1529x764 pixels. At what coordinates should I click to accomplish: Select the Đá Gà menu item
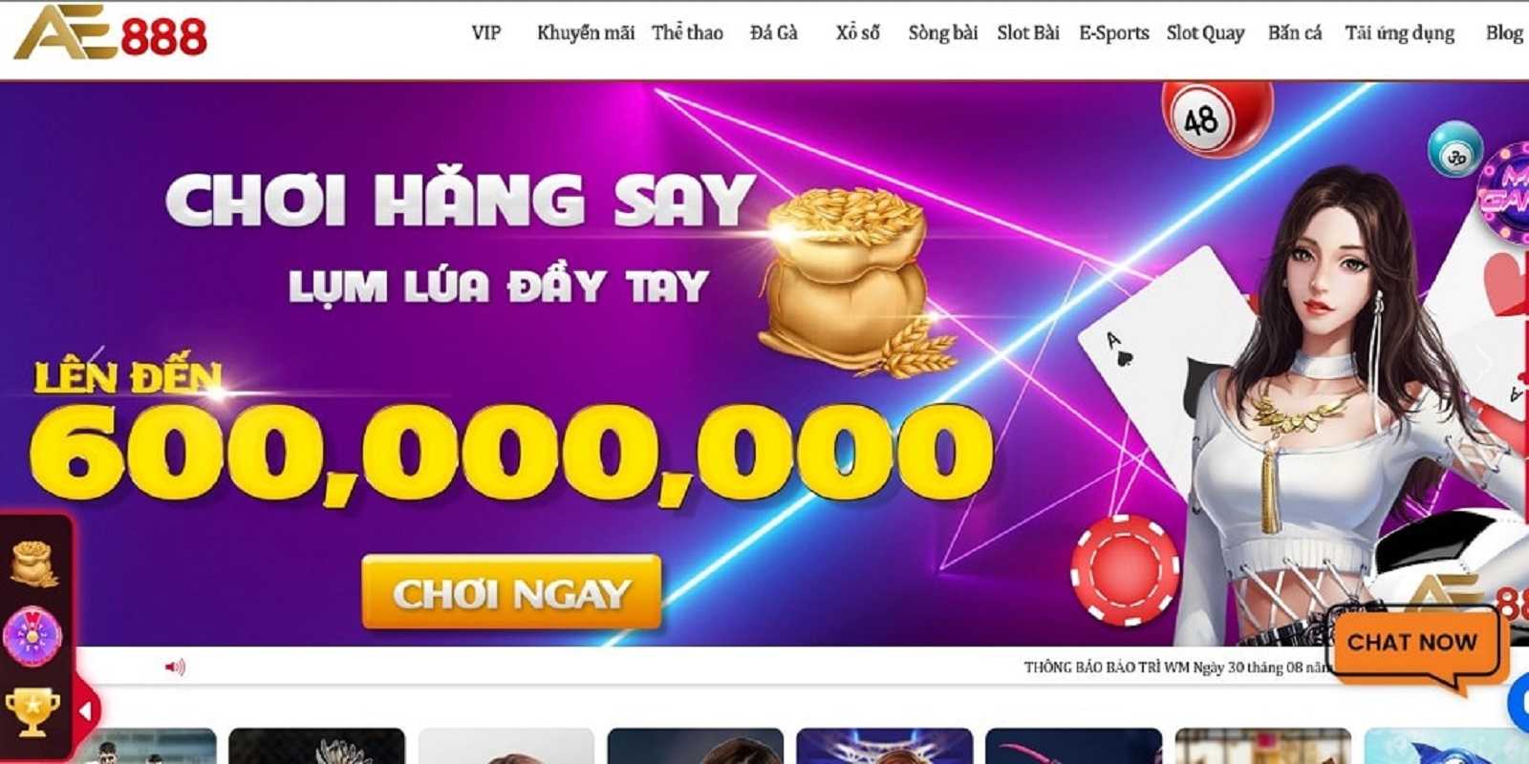click(x=774, y=33)
